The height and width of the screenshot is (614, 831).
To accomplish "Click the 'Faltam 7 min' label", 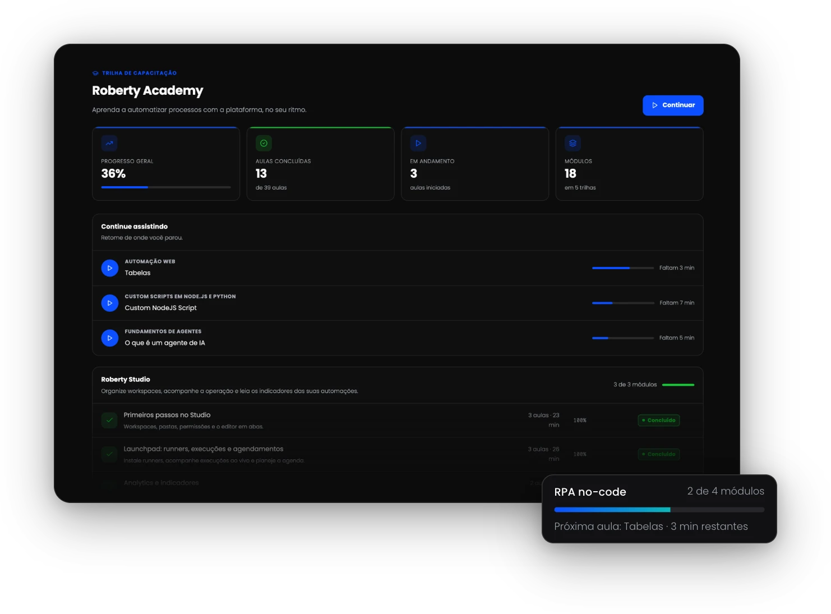I will coord(677,303).
